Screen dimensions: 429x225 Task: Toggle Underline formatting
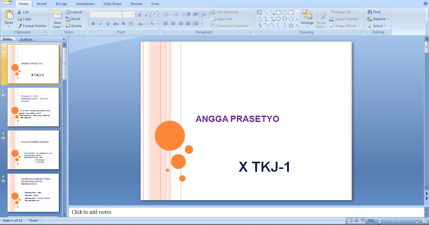(x=108, y=24)
